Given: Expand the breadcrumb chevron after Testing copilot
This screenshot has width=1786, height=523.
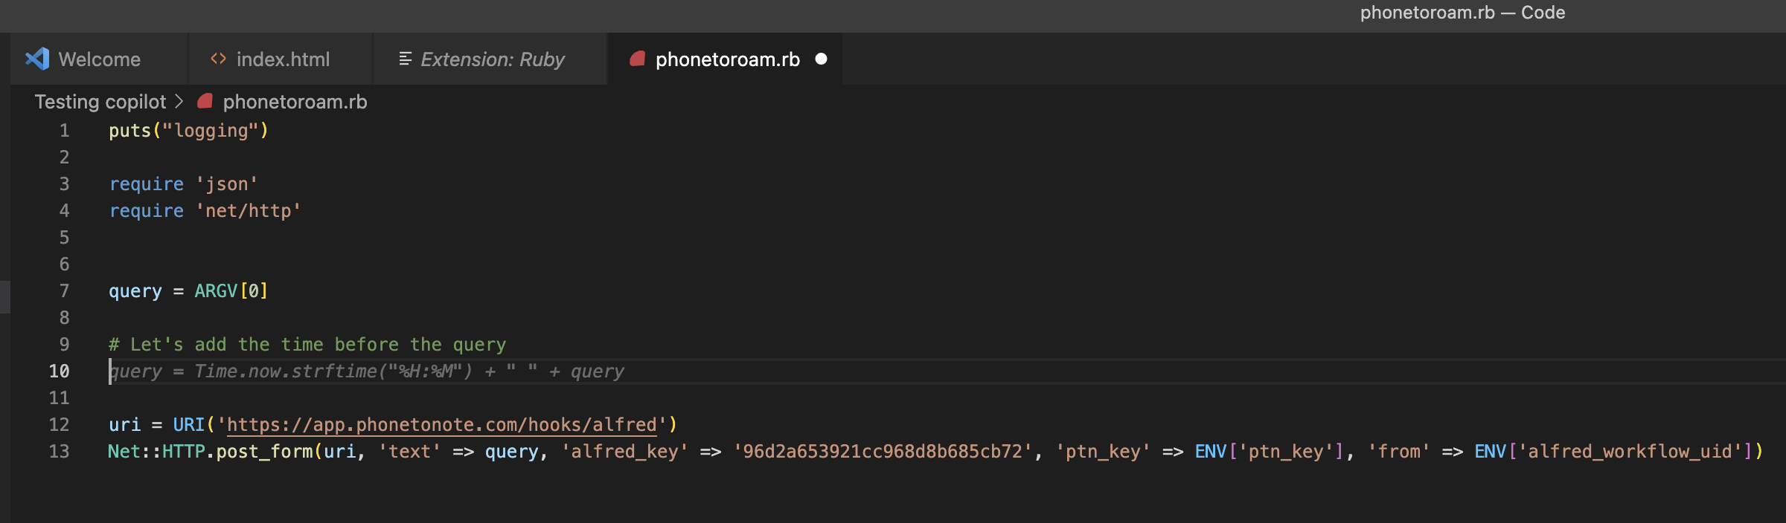Looking at the screenshot, I should point(179,101).
